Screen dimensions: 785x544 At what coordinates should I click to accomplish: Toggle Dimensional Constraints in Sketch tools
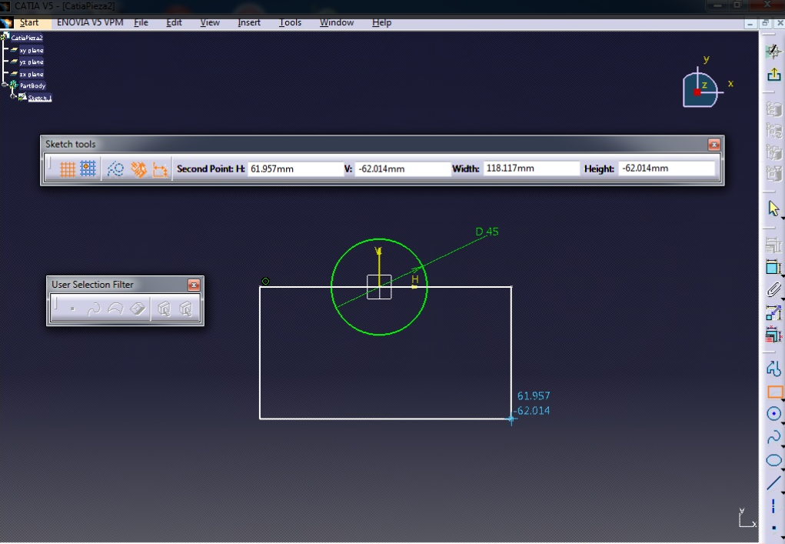(160, 169)
